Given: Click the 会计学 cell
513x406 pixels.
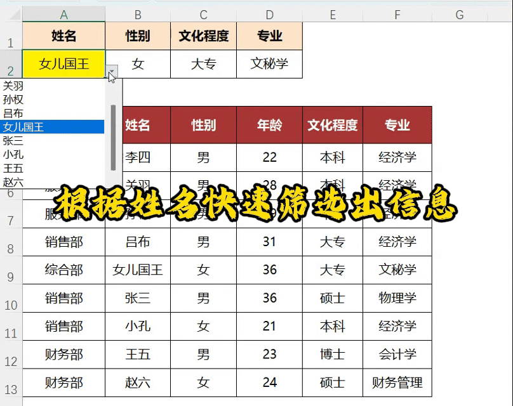Looking at the screenshot, I should click(397, 355).
